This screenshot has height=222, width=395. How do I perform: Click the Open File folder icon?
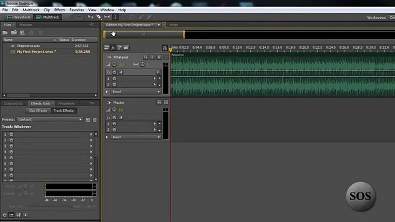pos(5,32)
